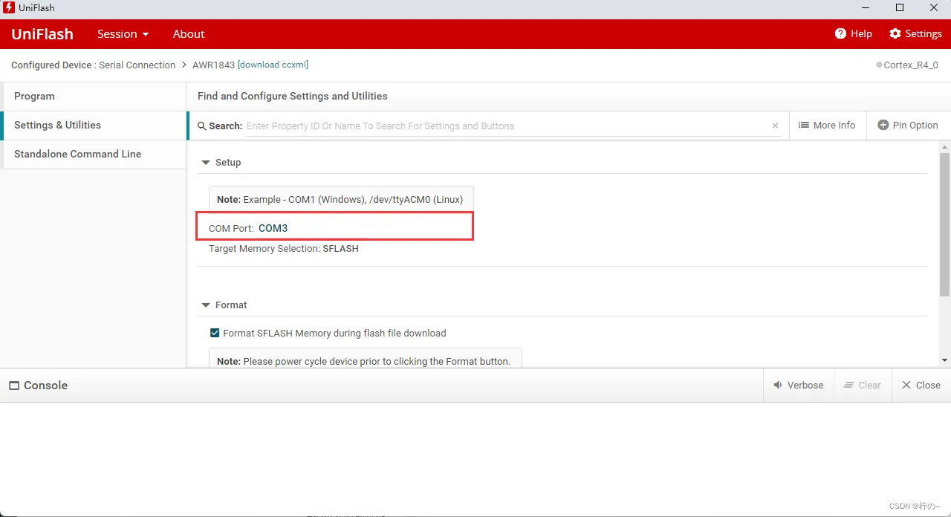
Task: Click the scrollbar down arrow
Action: (944, 360)
